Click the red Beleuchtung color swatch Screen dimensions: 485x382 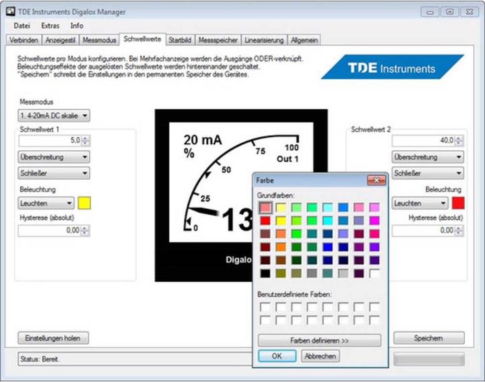[x=458, y=203]
